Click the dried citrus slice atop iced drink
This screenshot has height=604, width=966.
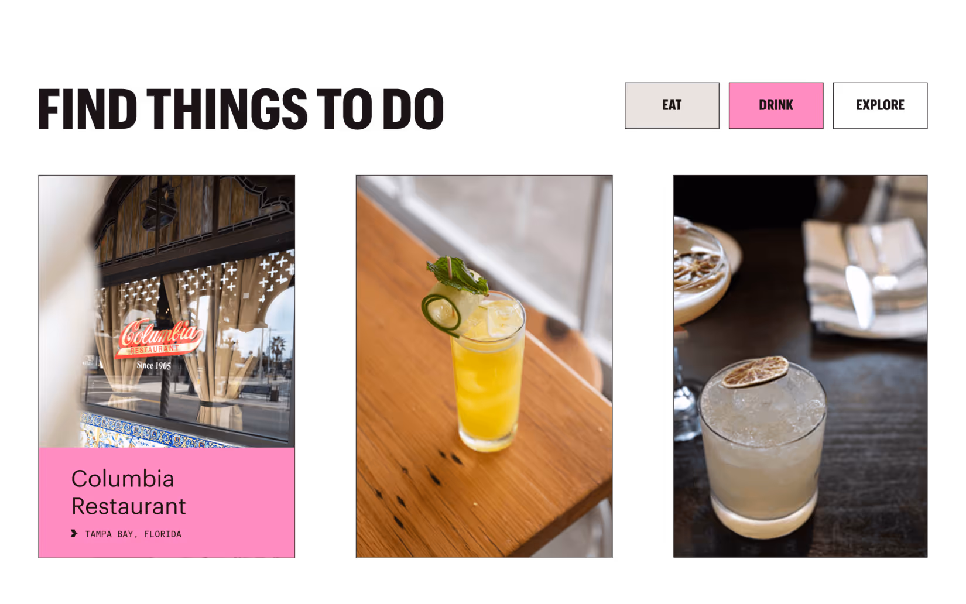pyautogui.click(x=755, y=372)
